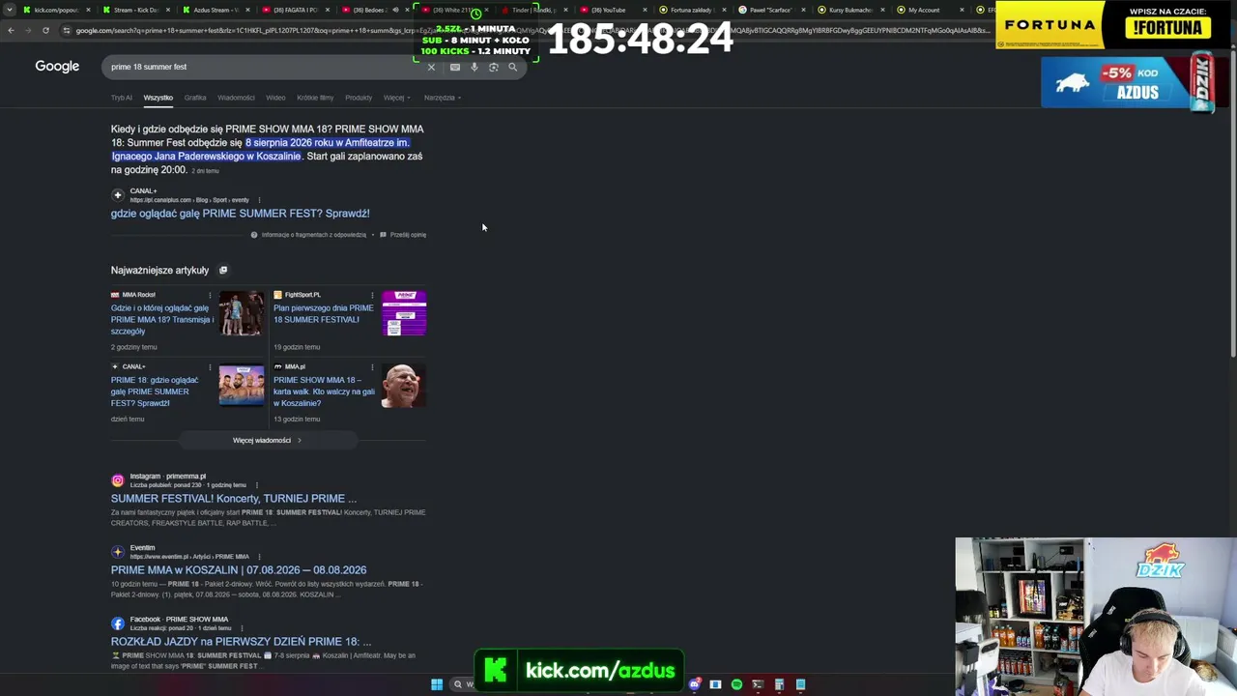
Task: Open Calculator from the taskbar
Action: 779,684
